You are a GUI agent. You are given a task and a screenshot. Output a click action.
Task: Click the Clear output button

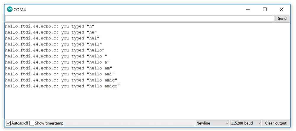[x=276, y=123]
